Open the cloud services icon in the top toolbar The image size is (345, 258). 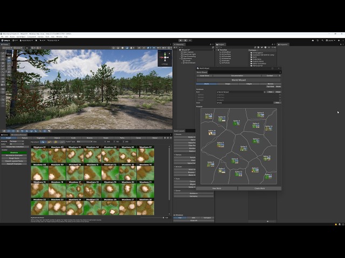pyautogui.click(x=313, y=40)
